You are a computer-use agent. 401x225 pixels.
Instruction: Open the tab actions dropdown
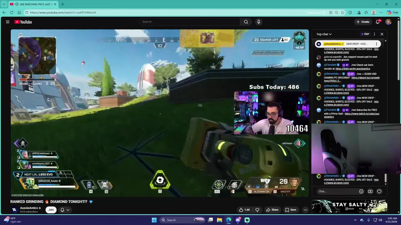pyautogui.click(x=4, y=4)
